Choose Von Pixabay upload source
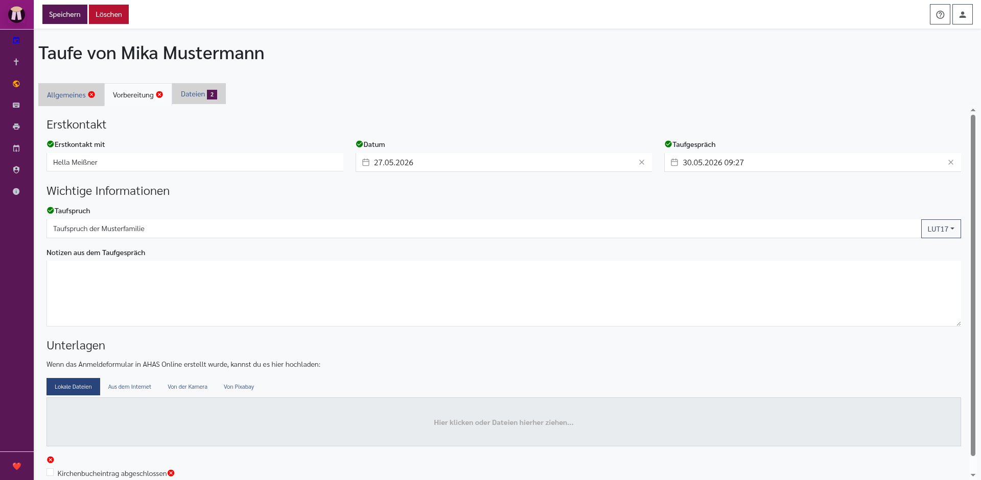981x480 pixels. click(239, 387)
